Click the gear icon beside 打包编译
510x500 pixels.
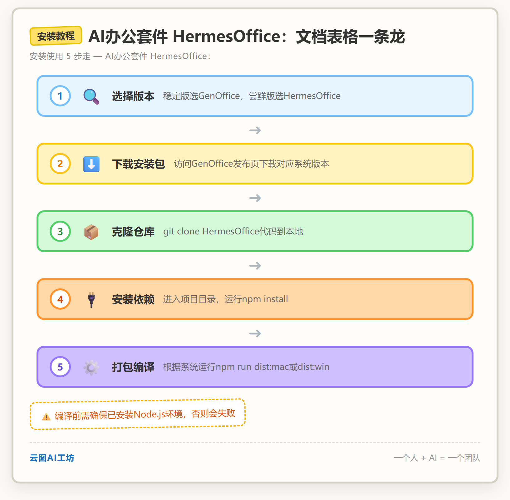click(x=91, y=367)
